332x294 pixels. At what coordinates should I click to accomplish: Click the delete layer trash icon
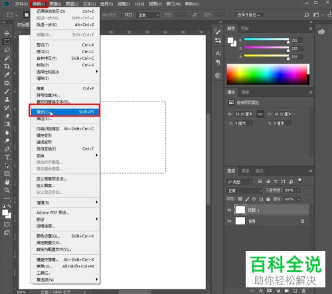[x=303, y=291]
